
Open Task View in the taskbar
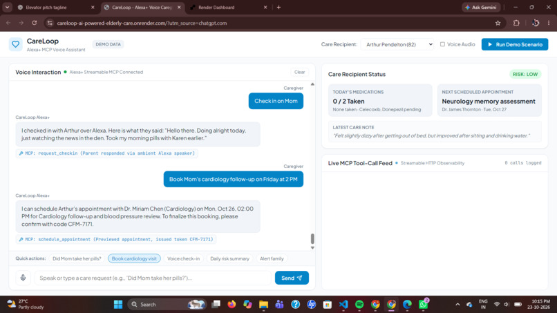click(216, 305)
